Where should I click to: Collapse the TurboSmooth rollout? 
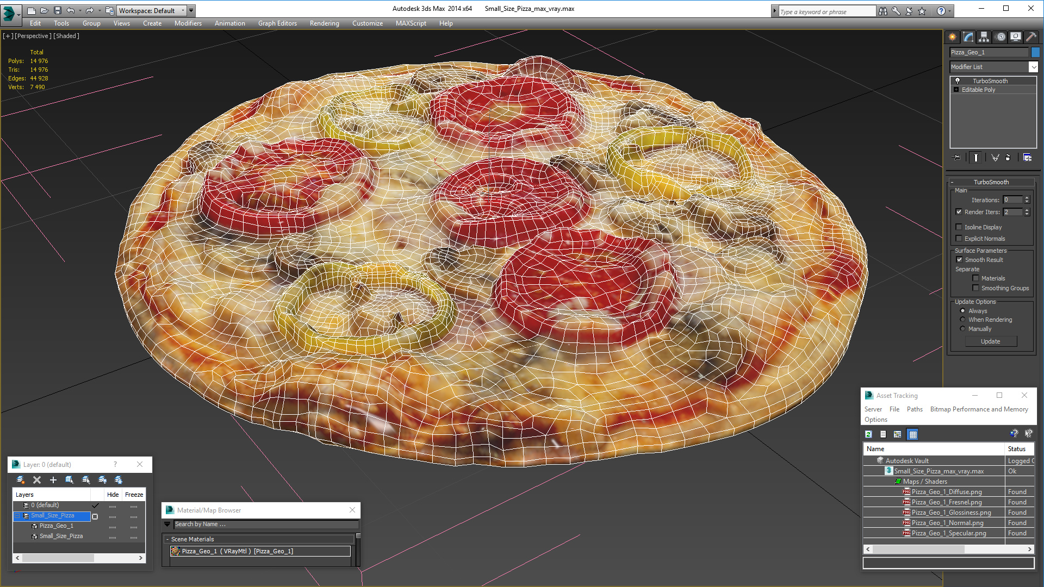[952, 182]
